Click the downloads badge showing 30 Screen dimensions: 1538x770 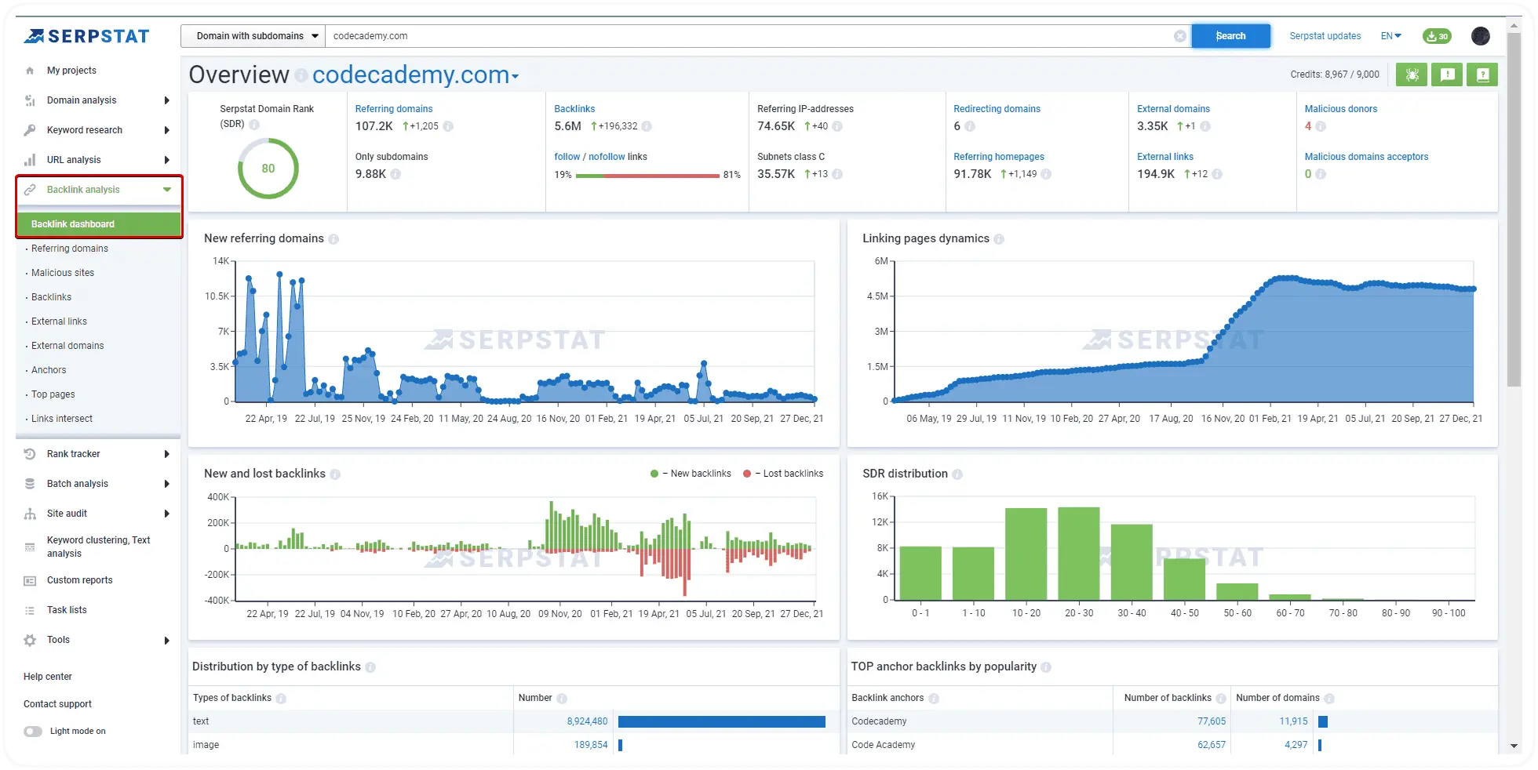click(x=1436, y=36)
